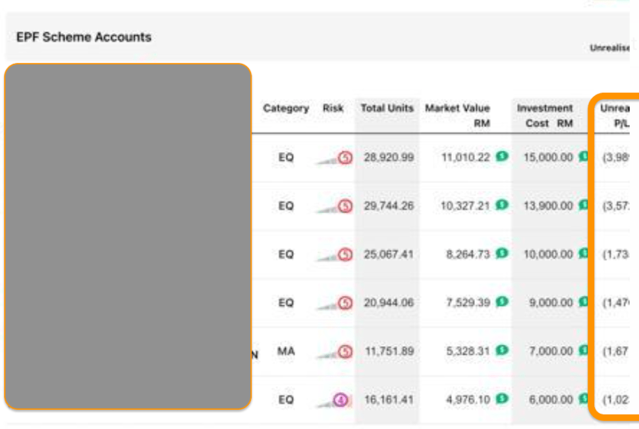
Task: Sort by Market Value RM column header
Action: point(457,115)
